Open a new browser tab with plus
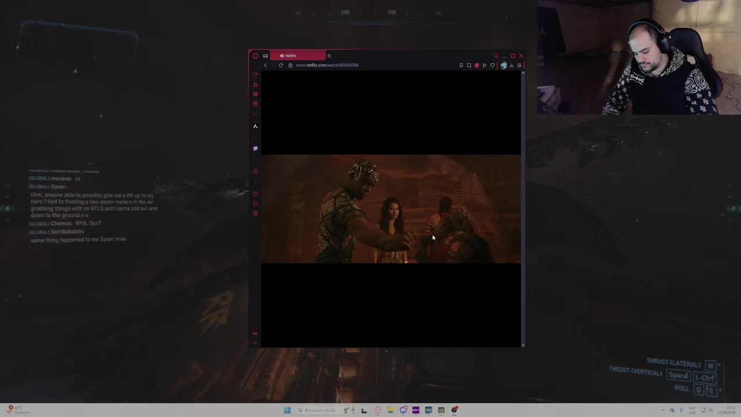The image size is (741, 417). (x=329, y=56)
